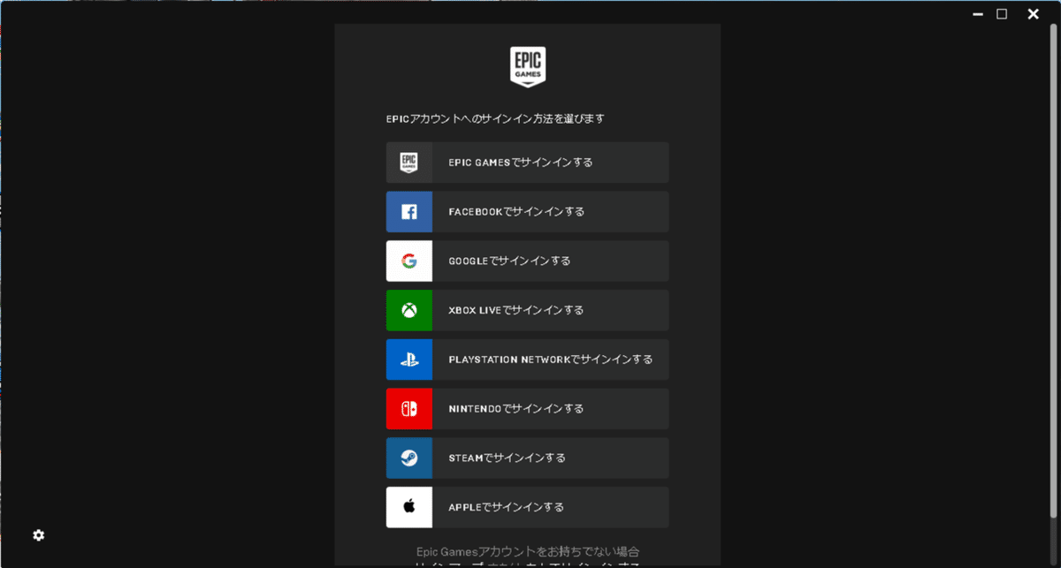Viewport: 1061px width, 568px height.
Task: Click the Epic Games logo on the first sign-in button
Action: click(x=408, y=163)
